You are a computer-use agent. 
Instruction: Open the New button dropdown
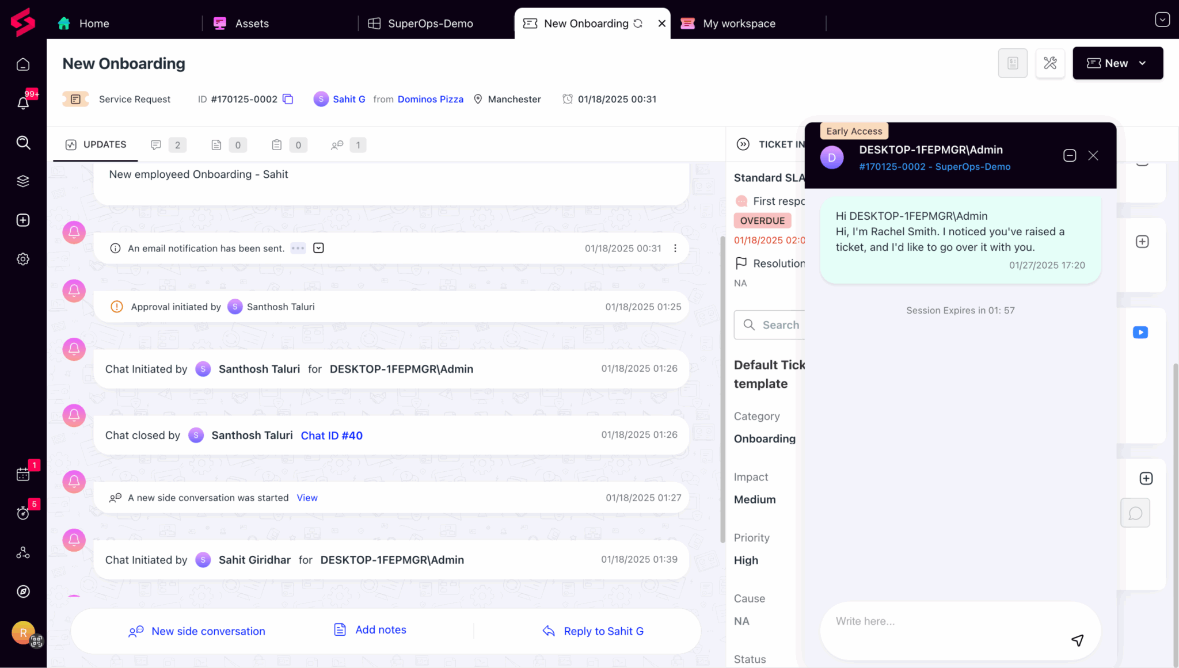[1142, 63]
